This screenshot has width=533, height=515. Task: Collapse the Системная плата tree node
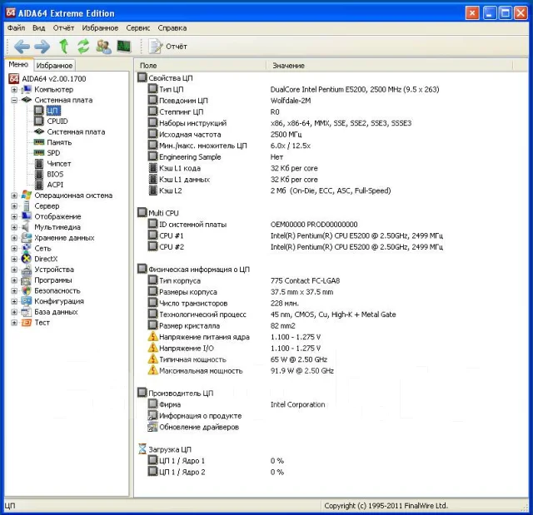14,100
